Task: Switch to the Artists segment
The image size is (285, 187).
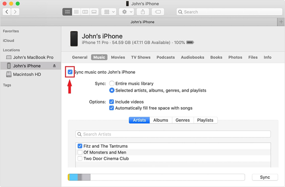Action: pos(139,120)
